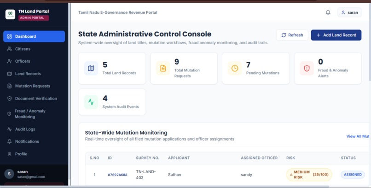Image resolution: width=371 pixels, height=188 pixels.
Task: Click the ASSIGNED OFFICER column header
Action: (259, 158)
